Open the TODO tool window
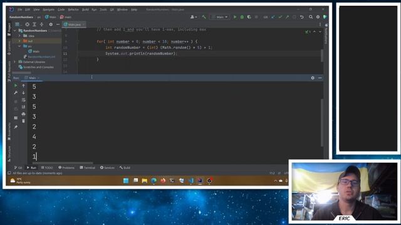This screenshot has height=225, width=401. coord(47,168)
